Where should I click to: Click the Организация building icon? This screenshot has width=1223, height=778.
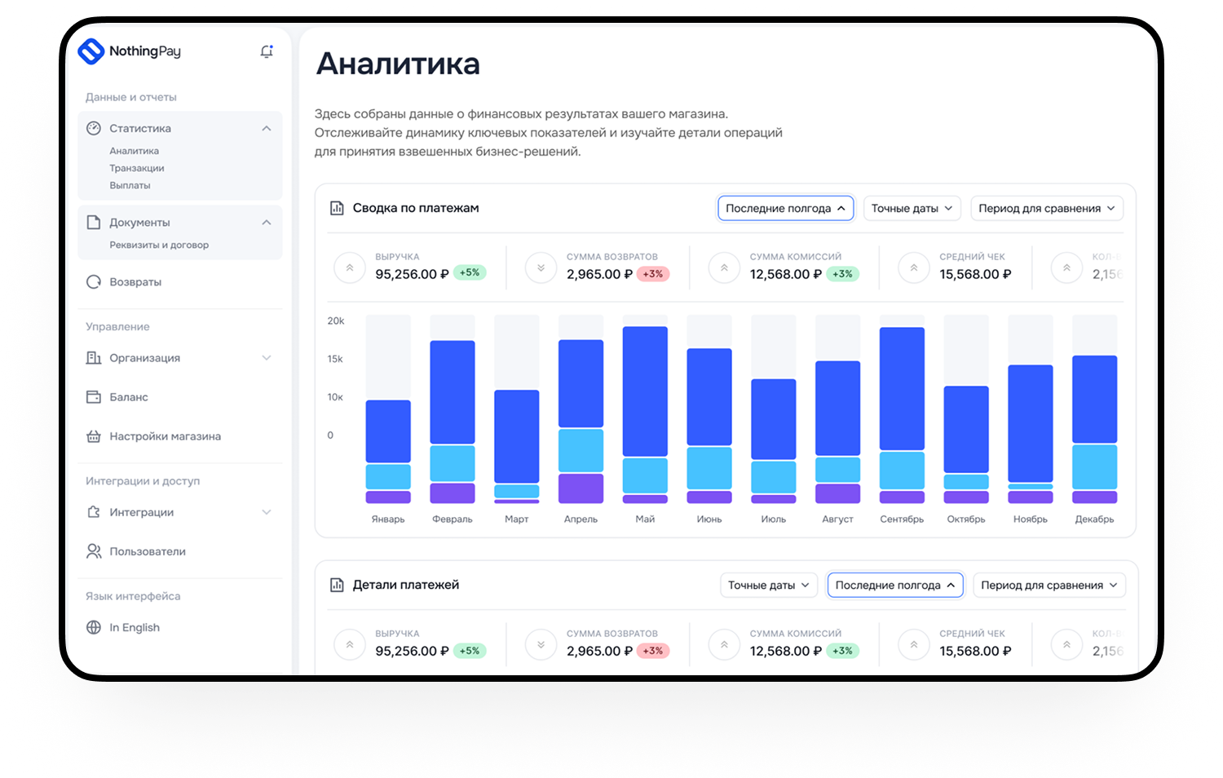click(95, 357)
